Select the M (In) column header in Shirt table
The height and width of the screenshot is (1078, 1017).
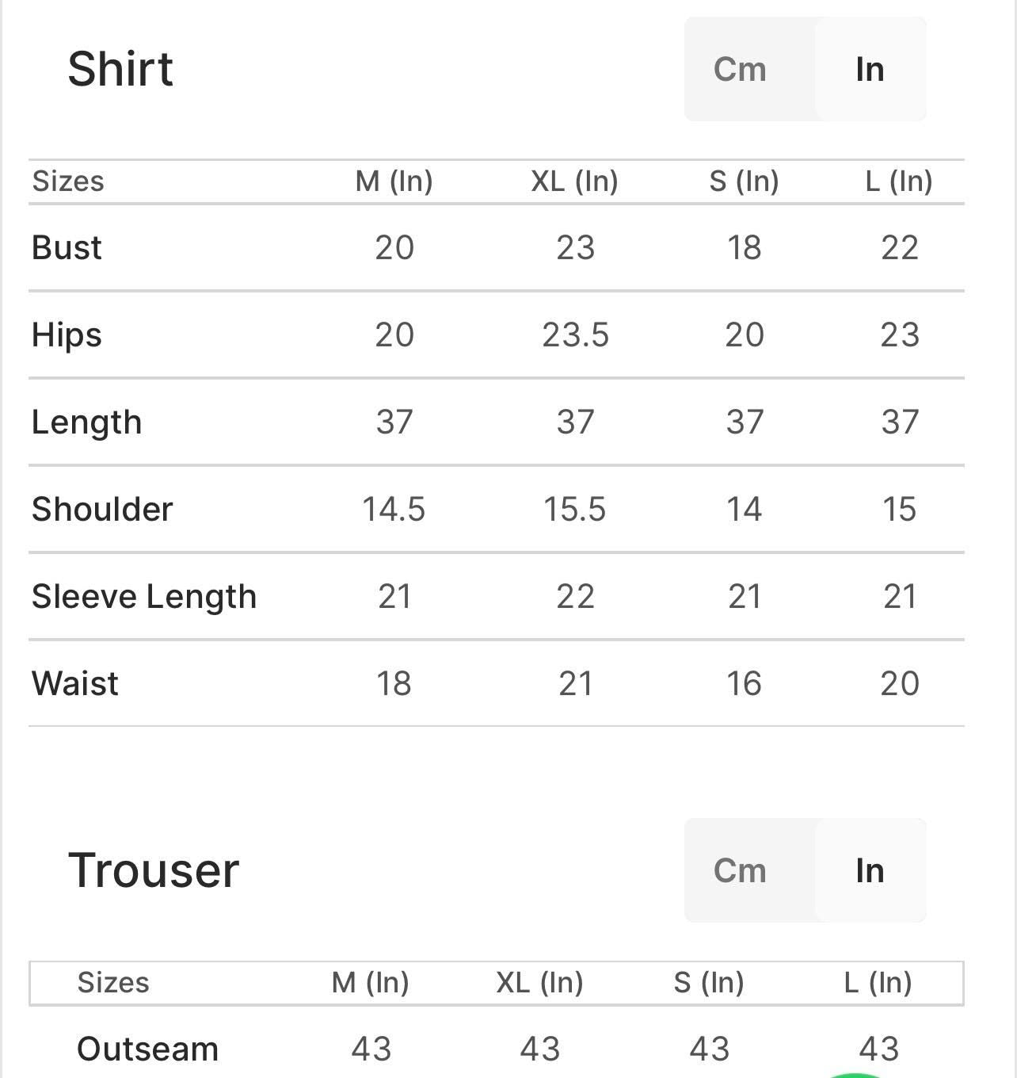[x=394, y=182]
